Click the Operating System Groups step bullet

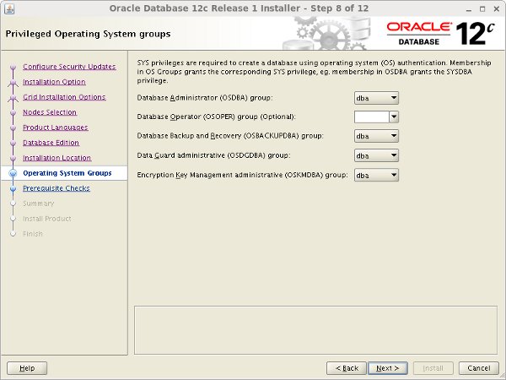pos(13,173)
